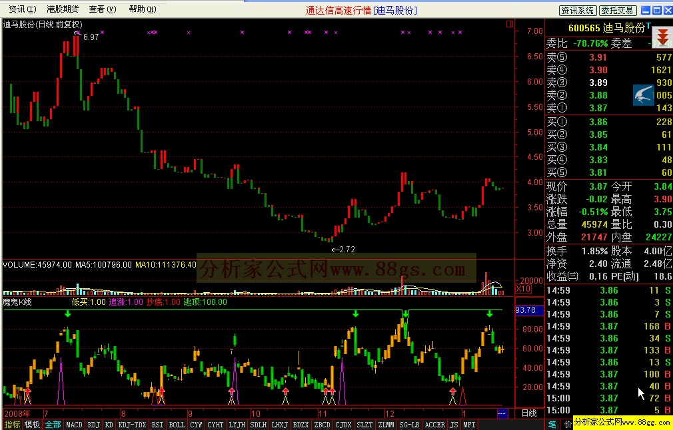Select the JS indicator tab

[x=454, y=425]
